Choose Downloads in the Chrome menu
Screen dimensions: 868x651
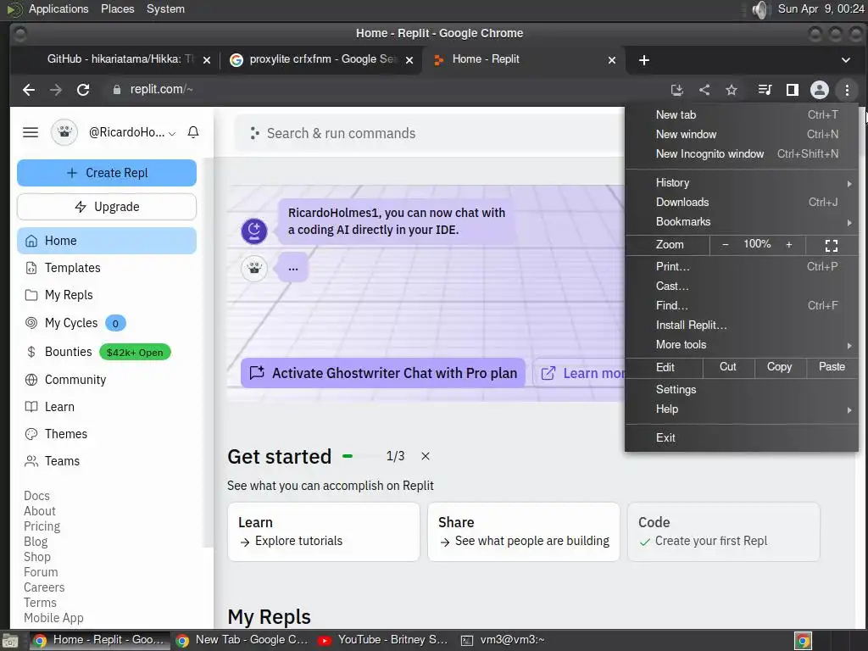(x=741, y=202)
